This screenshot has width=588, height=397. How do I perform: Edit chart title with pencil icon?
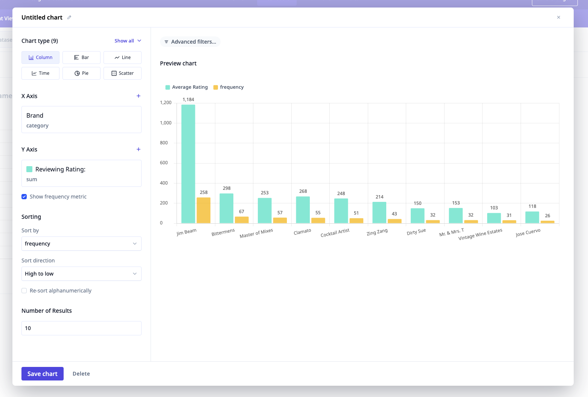[x=69, y=17]
